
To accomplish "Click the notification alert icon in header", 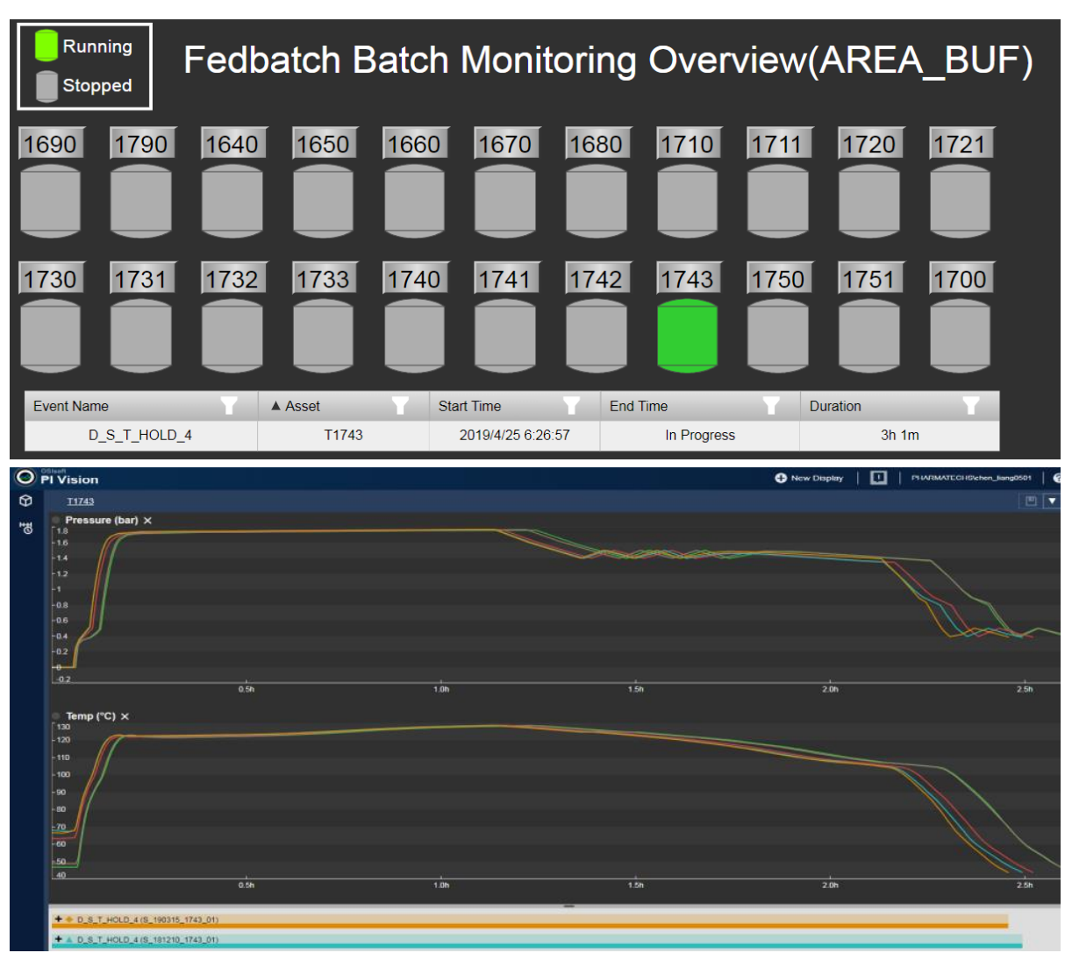I will point(878,478).
